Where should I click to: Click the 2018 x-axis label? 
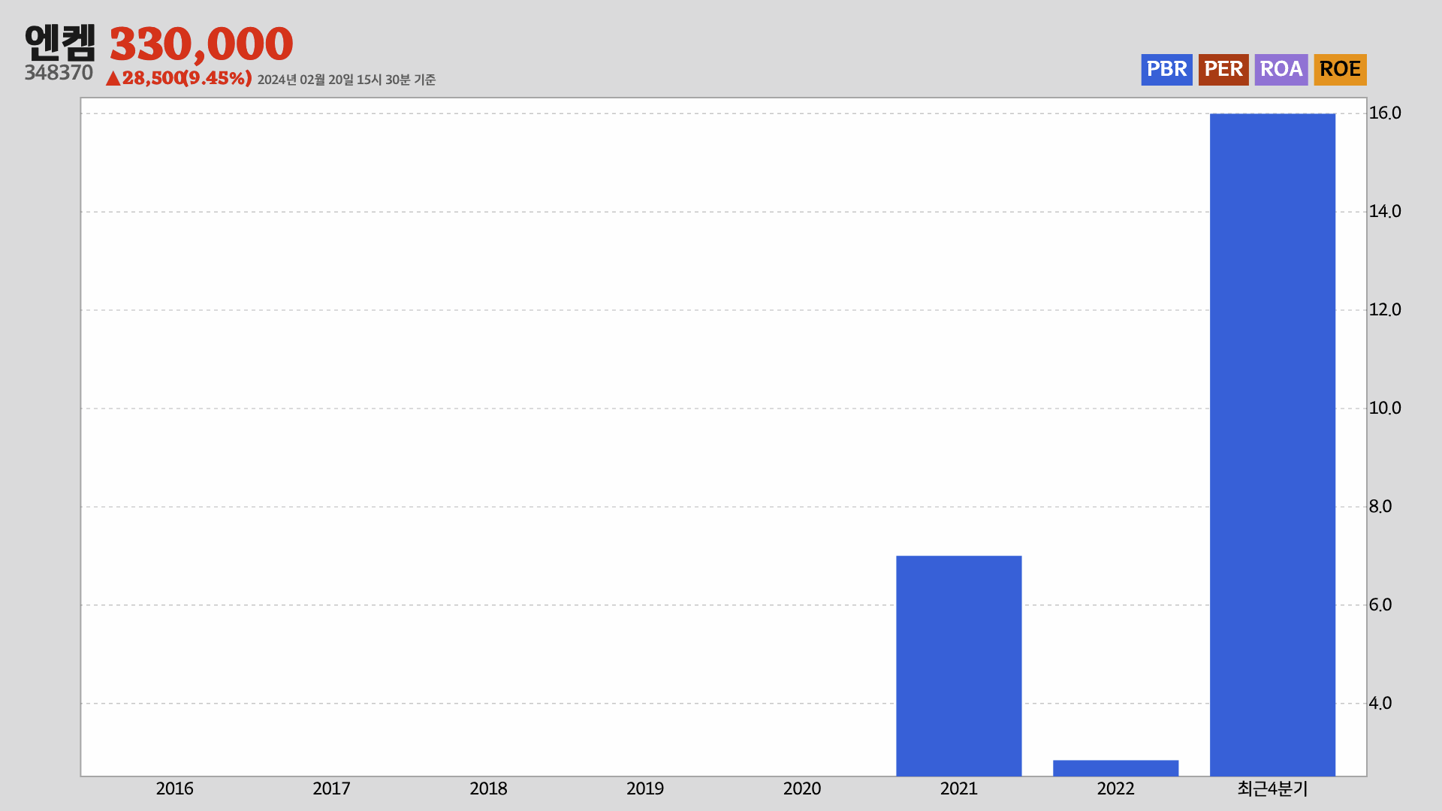coord(488,788)
